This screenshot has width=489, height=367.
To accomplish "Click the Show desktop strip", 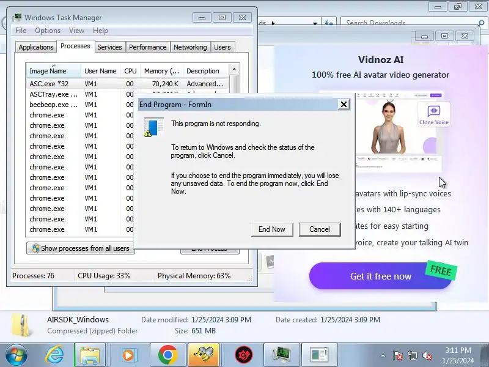I will point(485,355).
